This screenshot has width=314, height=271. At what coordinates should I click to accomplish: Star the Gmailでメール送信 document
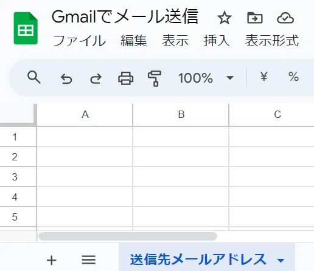(x=225, y=18)
